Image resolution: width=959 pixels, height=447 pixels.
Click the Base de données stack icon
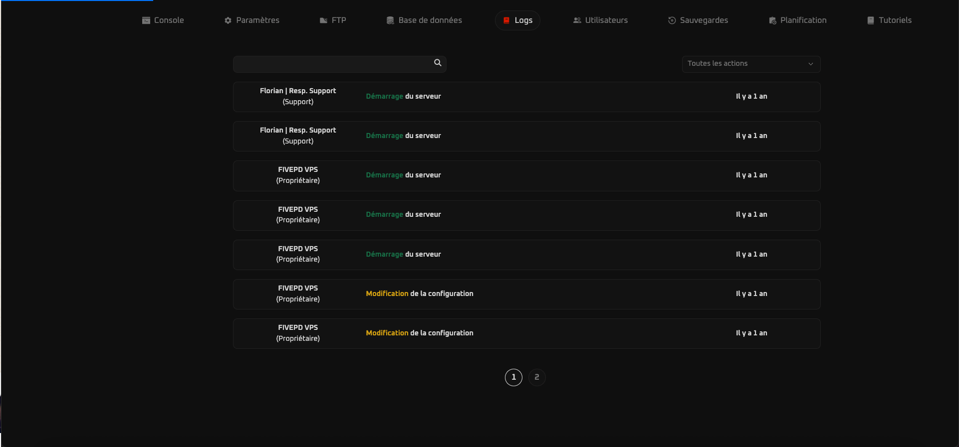coord(390,20)
